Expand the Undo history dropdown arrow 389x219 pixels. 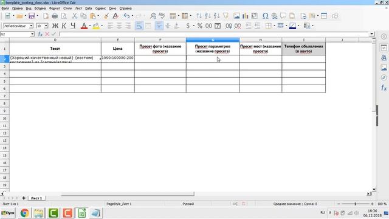click(133, 16)
